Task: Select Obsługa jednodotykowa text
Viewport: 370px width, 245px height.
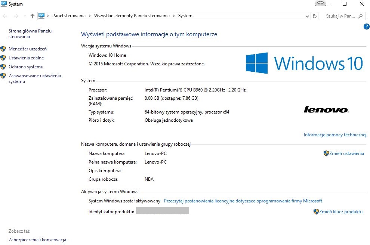Action: 169,120
